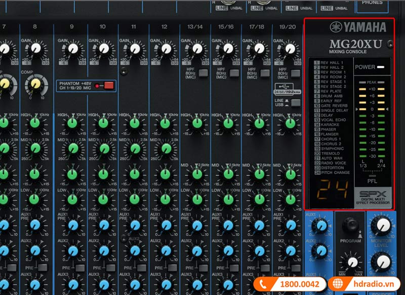The width and height of the screenshot is (405, 295).
Task: Select effect 24 PITCH CHANGE
Action: (333, 173)
